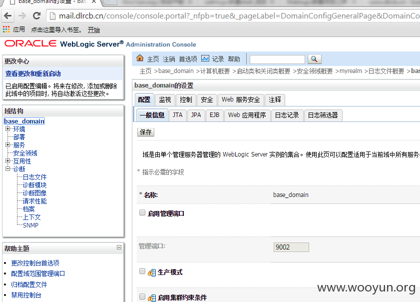This screenshot has height=302, width=420.
Task: Click the 管理端口 field showing 9002
Action: click(x=291, y=247)
